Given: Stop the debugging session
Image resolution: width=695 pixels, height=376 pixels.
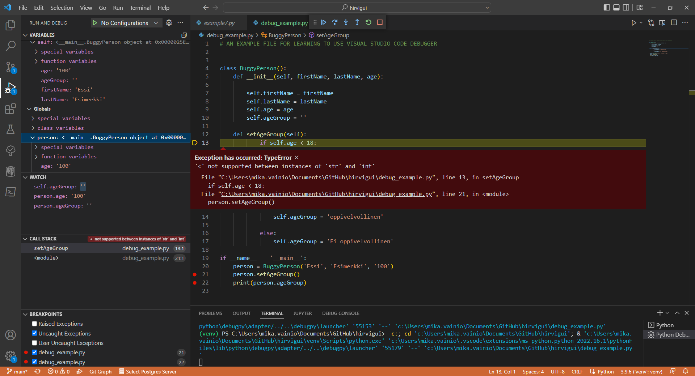Looking at the screenshot, I should [380, 22].
